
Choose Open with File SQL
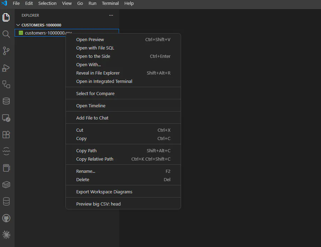tap(123, 48)
